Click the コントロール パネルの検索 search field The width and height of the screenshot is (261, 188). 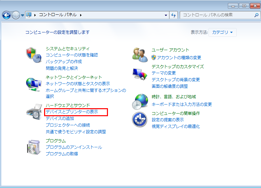point(216,15)
